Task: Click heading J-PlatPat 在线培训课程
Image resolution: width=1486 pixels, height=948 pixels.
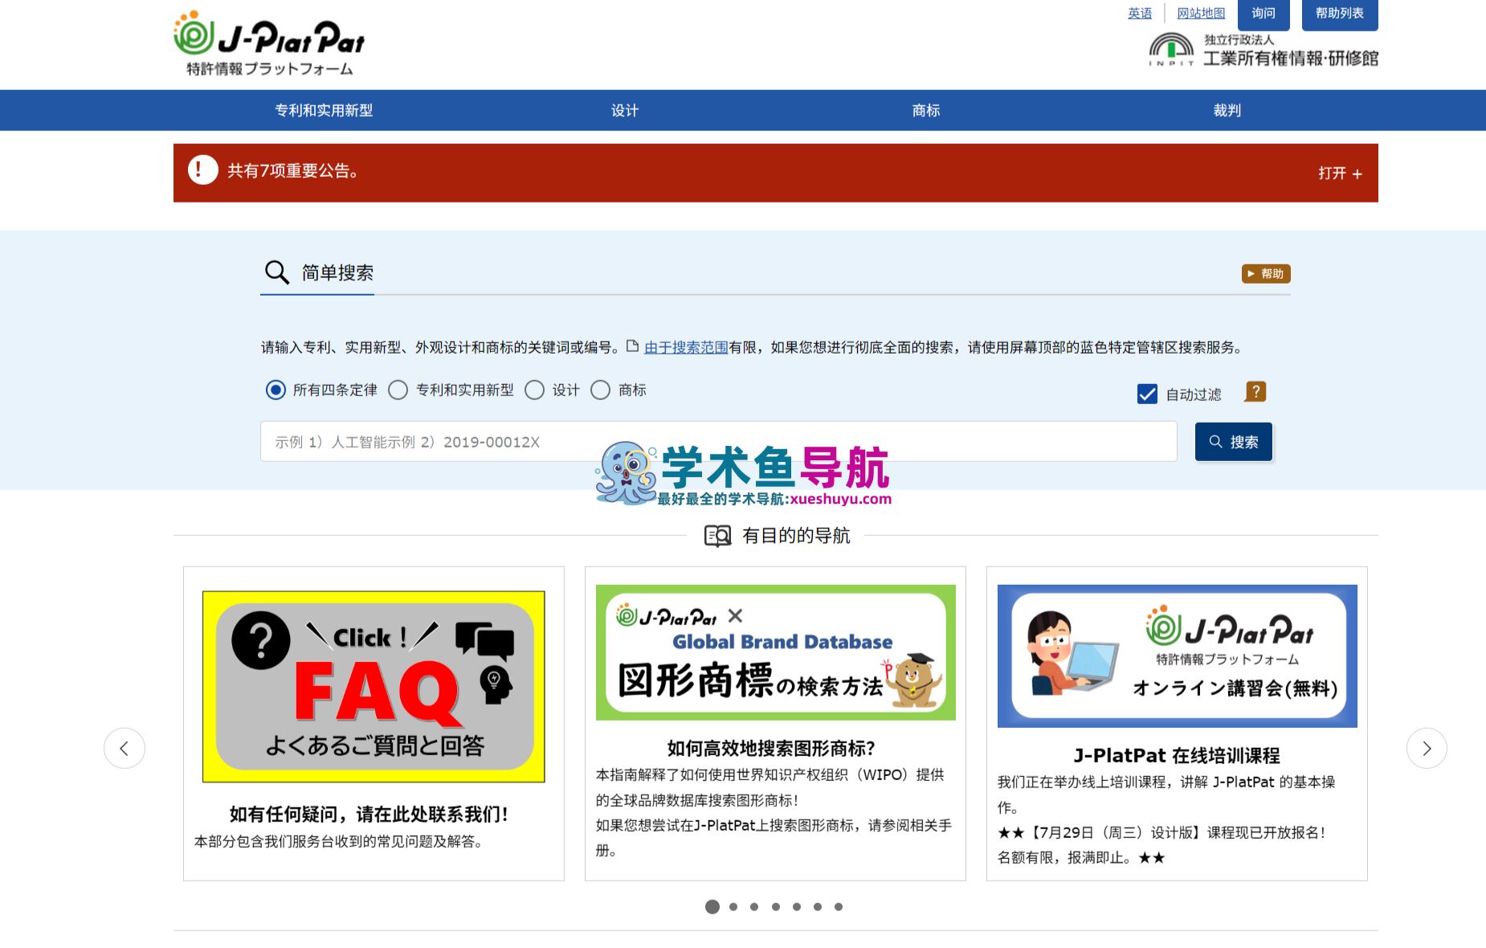Action: coord(1177,755)
